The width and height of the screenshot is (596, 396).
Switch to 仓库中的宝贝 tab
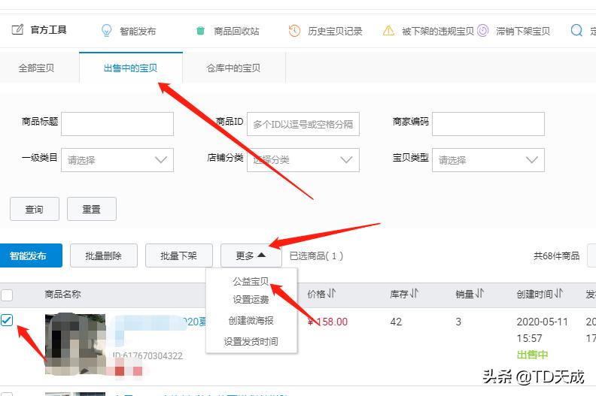point(234,68)
